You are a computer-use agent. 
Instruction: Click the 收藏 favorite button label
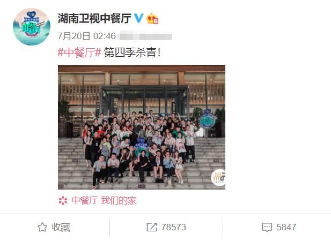61,227
